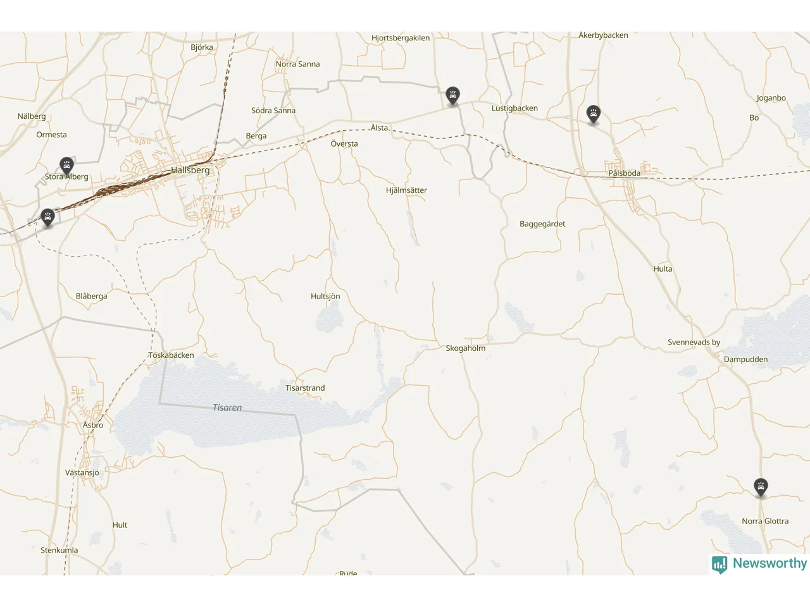Select the Tisarstrand label
810x607 pixels.
(305, 388)
